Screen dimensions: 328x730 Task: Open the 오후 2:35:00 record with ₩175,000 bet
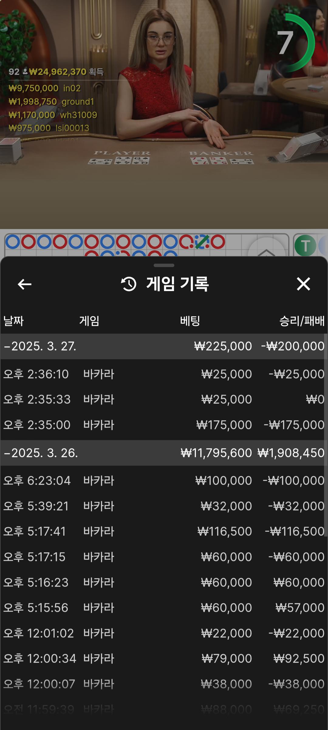[164, 425]
